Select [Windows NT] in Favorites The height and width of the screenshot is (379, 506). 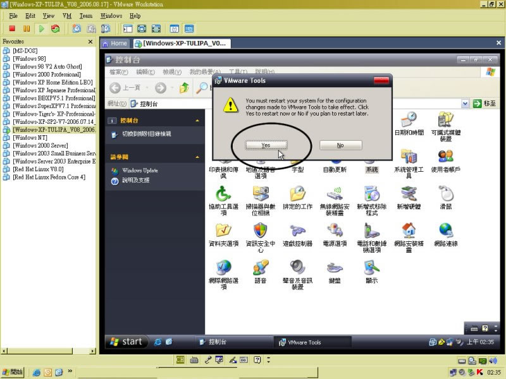[x=30, y=138]
